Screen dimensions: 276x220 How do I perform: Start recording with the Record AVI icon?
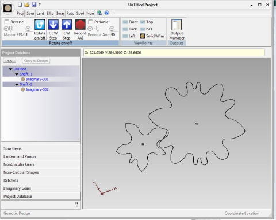pos(80,25)
